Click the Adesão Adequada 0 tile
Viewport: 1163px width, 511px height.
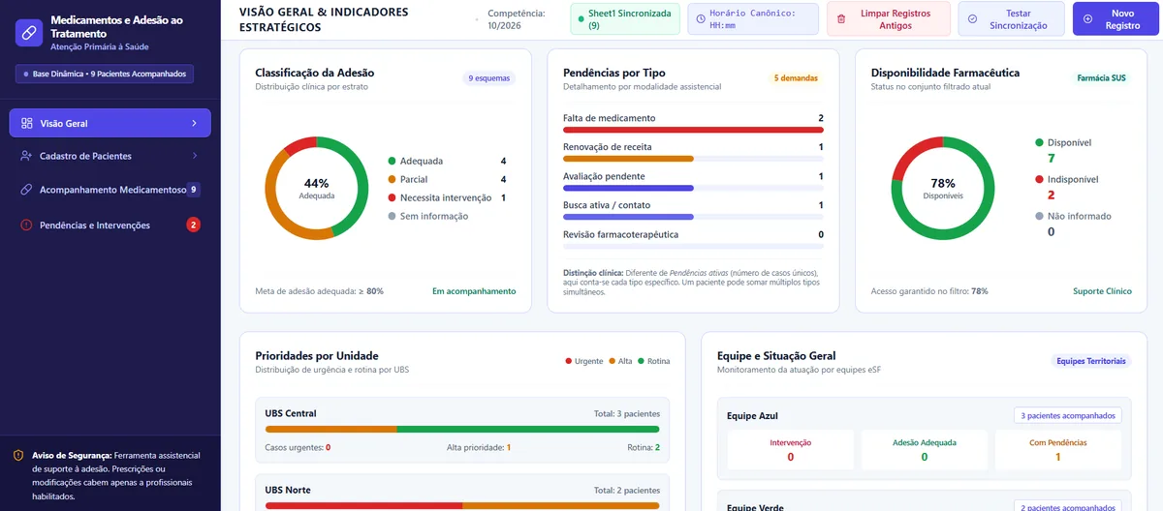coord(924,450)
